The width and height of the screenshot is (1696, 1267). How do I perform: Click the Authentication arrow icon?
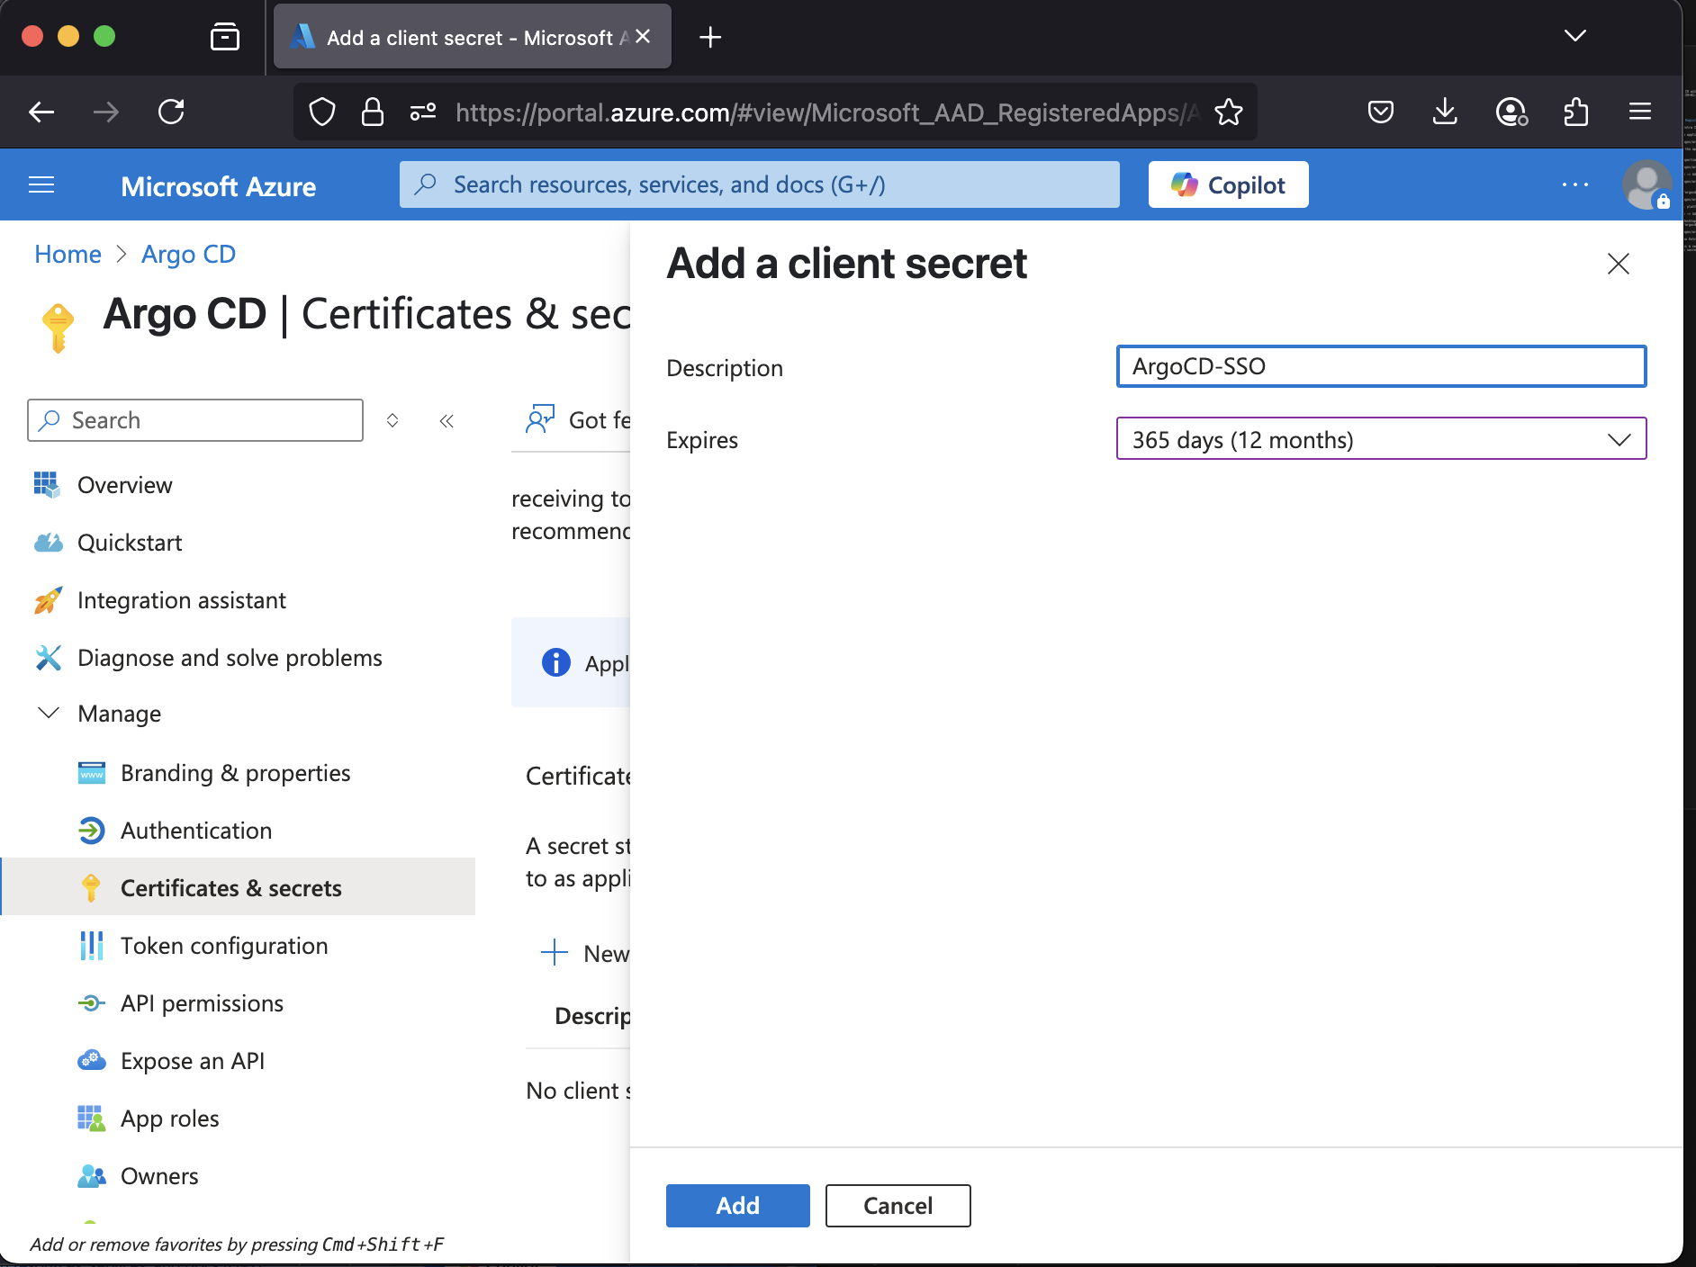coord(92,831)
